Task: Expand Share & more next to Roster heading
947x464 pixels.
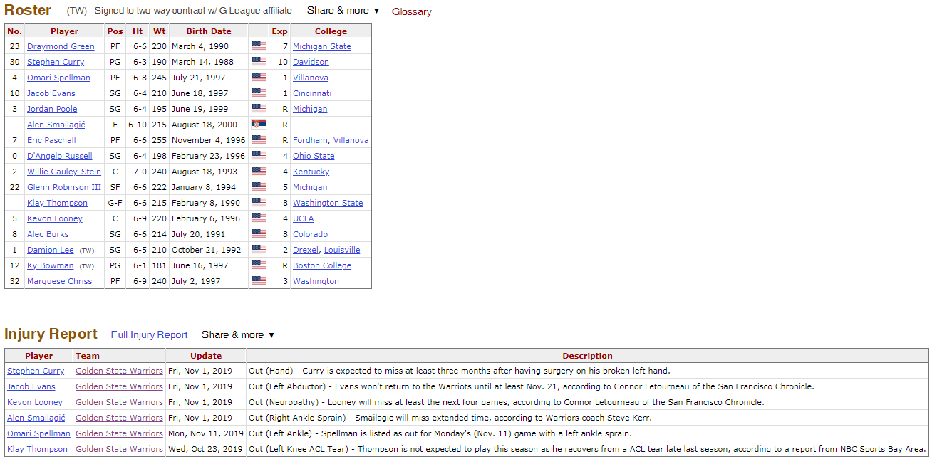Action: coord(343,11)
